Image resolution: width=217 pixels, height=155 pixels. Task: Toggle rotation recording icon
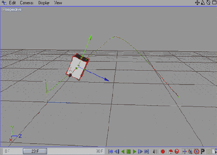(196, 152)
